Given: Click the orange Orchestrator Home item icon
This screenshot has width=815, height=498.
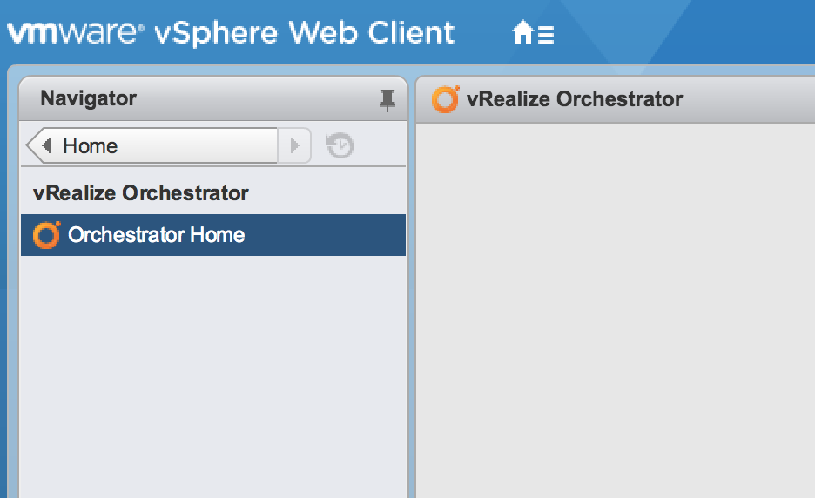Looking at the screenshot, I should (46, 235).
